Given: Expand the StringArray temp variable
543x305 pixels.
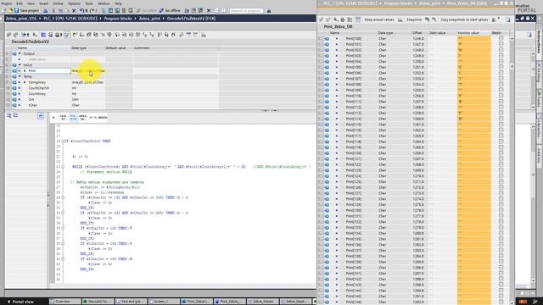Looking at the screenshot, I should [25, 82].
